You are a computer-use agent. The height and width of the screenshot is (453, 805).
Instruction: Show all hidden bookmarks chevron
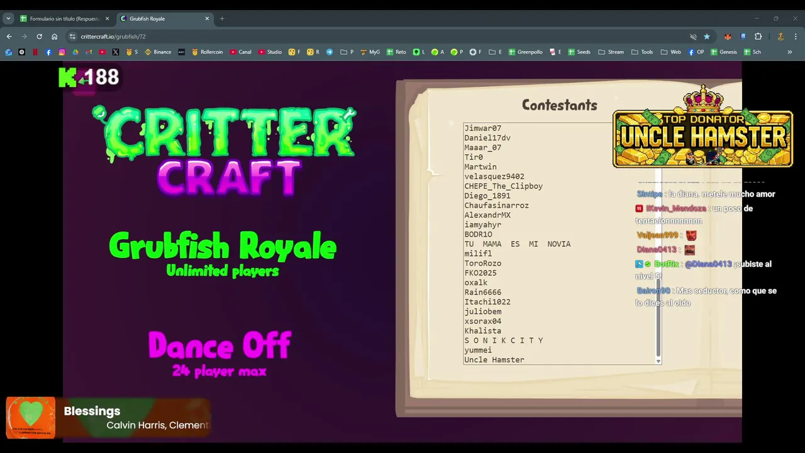pos(790,52)
